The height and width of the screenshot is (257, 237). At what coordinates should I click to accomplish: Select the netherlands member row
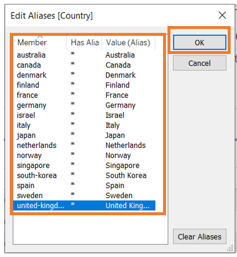click(x=84, y=145)
